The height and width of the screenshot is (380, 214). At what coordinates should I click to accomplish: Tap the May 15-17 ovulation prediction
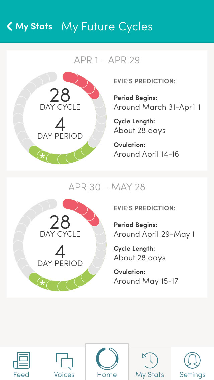pyautogui.click(x=146, y=281)
